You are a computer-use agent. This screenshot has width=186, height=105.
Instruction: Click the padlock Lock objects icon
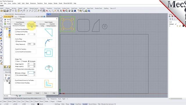click(x=61, y=11)
